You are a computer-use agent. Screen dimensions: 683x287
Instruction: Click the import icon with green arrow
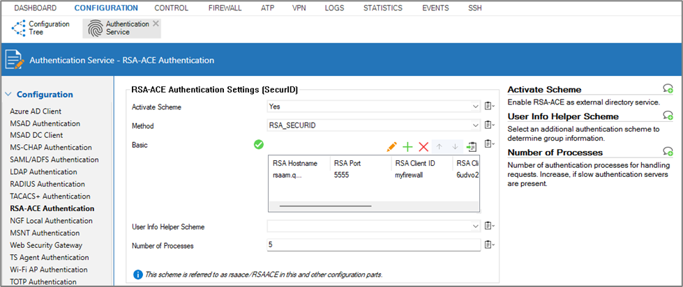[472, 146]
